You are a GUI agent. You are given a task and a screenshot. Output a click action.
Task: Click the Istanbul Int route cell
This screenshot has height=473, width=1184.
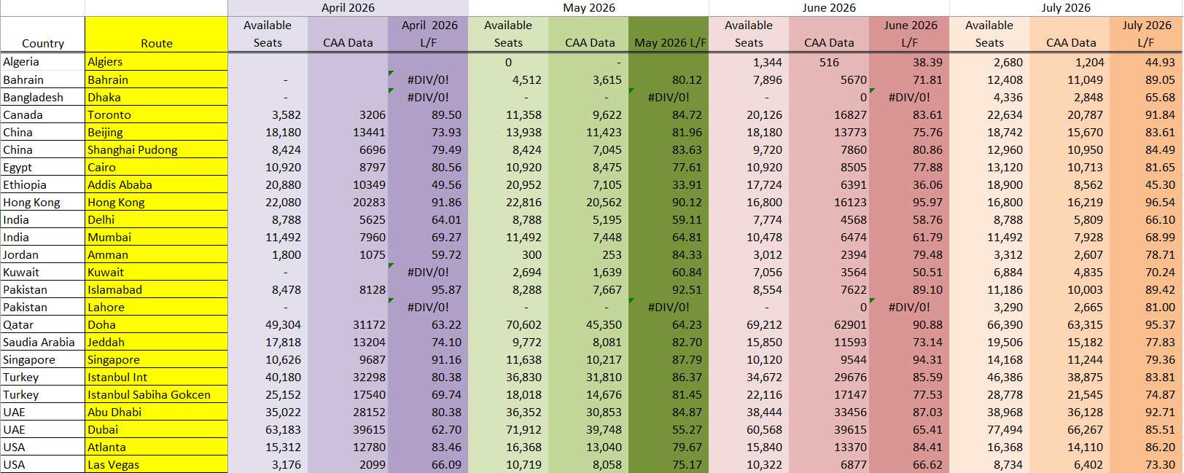157,377
